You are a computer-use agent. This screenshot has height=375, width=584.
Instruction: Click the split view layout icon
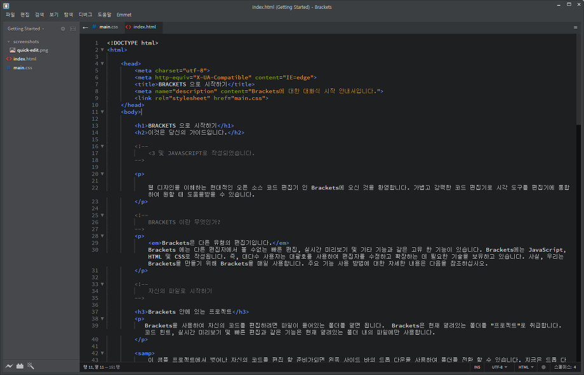[73, 29]
